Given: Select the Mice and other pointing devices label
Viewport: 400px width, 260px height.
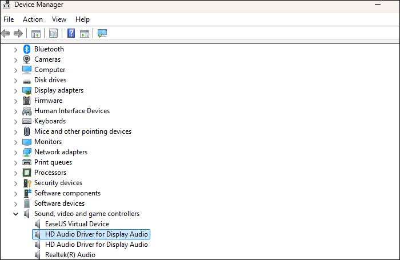Looking at the screenshot, I should pyautogui.click(x=83, y=131).
